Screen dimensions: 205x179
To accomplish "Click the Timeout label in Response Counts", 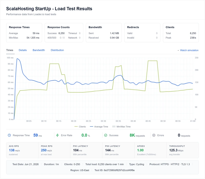I will [x=73, y=33].
